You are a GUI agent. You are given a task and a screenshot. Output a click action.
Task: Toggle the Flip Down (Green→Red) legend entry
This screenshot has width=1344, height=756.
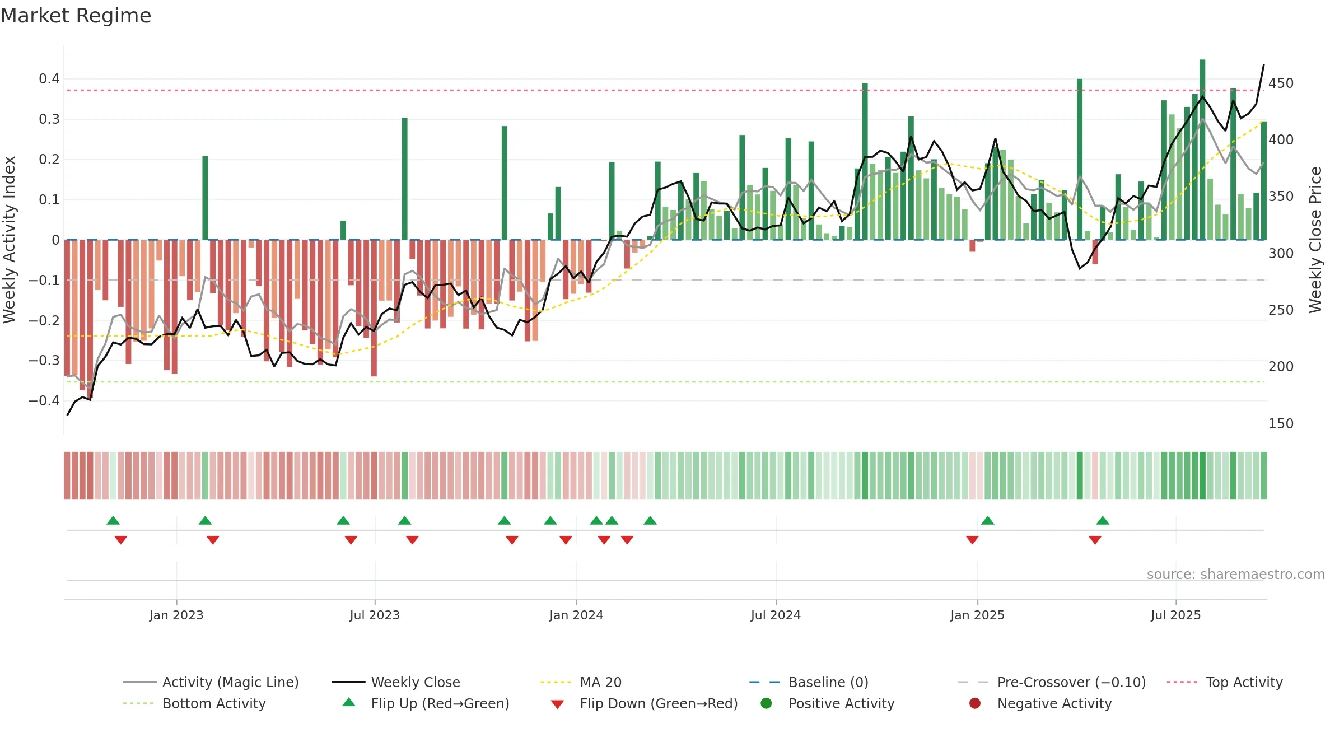pyautogui.click(x=644, y=703)
